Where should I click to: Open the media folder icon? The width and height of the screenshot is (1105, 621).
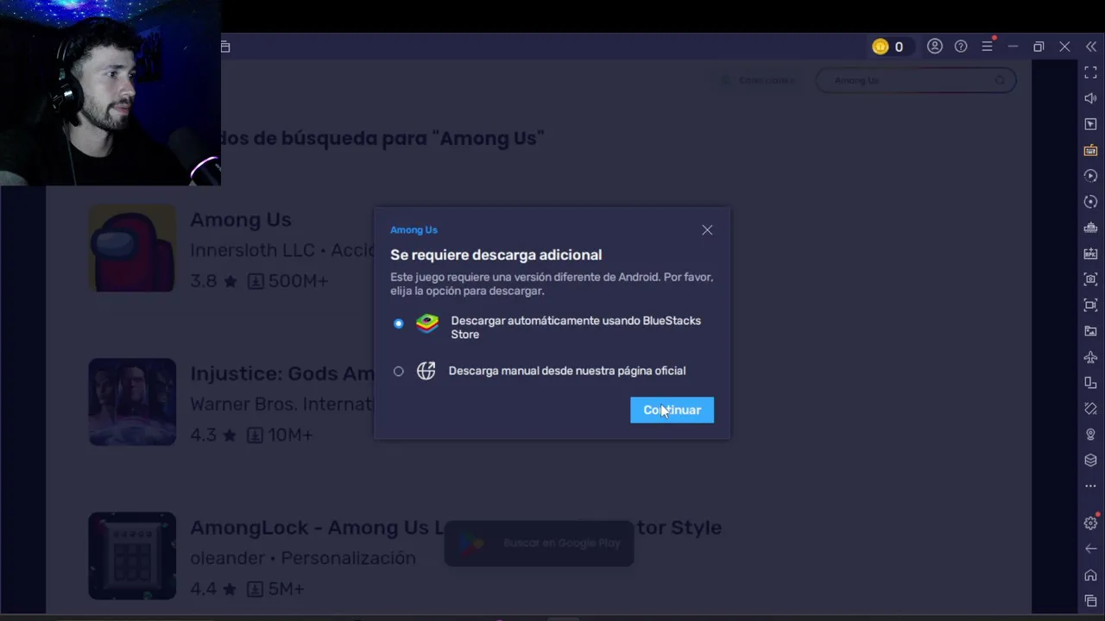1090,331
